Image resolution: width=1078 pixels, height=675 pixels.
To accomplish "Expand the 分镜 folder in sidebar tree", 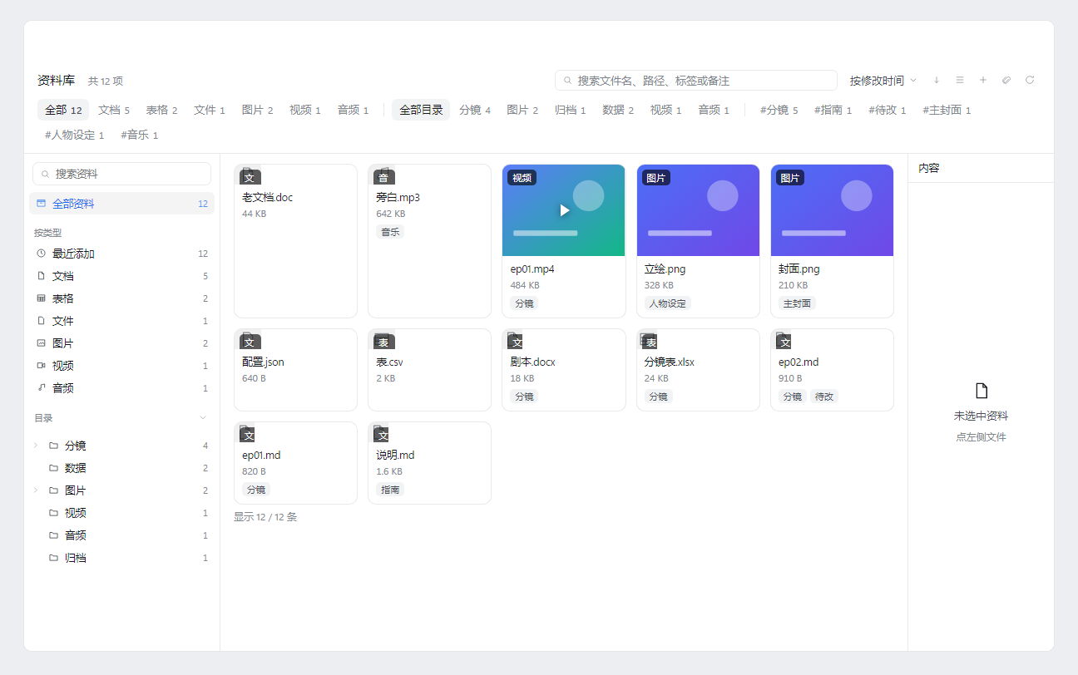I will [36, 446].
